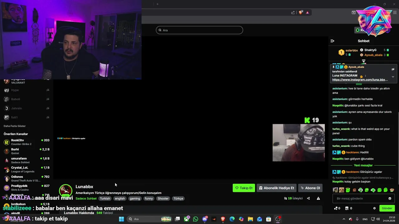This screenshot has height=224, width=399.
Task: Open Rooki3tv recommended channel
Action: [26, 142]
